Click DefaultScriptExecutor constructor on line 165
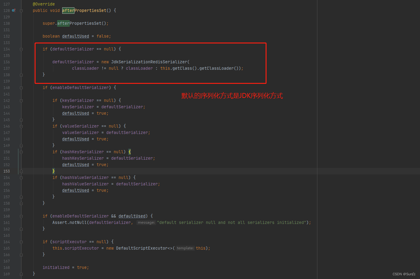This screenshot has width=420, height=279. pos(142,248)
